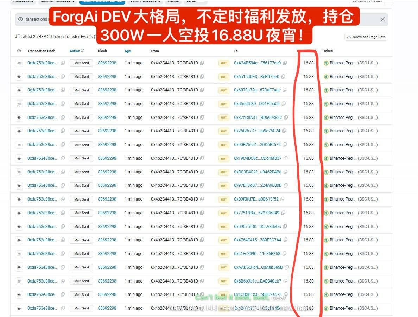Select 16.88 amount in 0xD83D4C2f row
Viewport: 418px width, 317px height.
pos(309,172)
